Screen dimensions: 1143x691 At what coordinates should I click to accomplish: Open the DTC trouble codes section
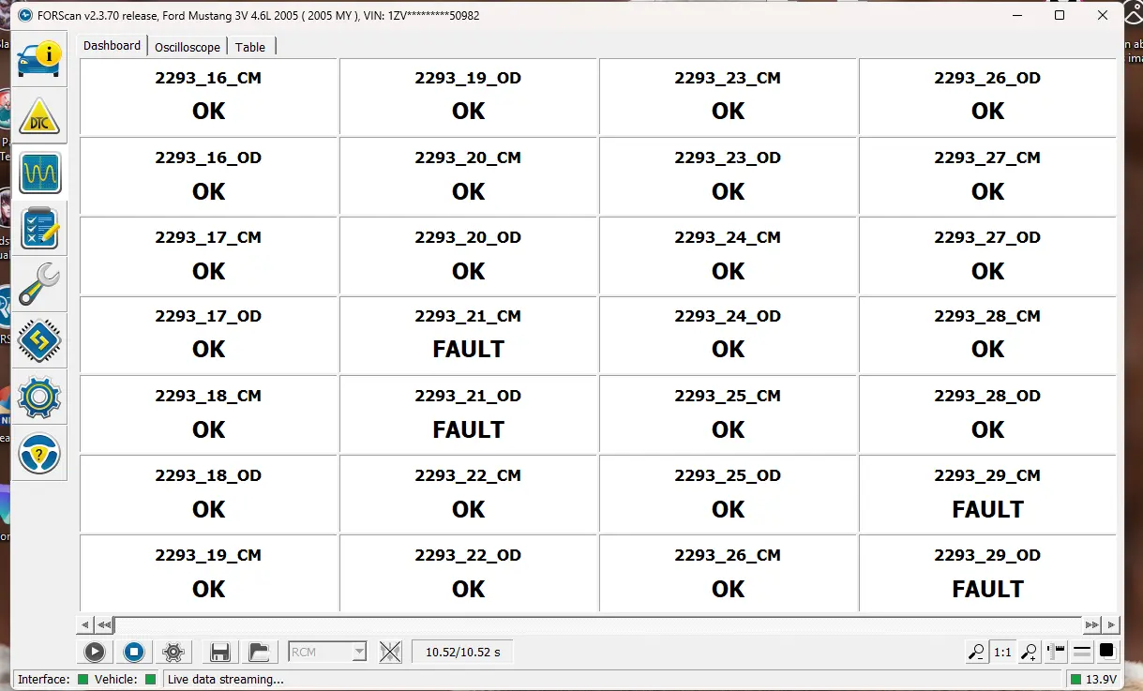pos(39,115)
